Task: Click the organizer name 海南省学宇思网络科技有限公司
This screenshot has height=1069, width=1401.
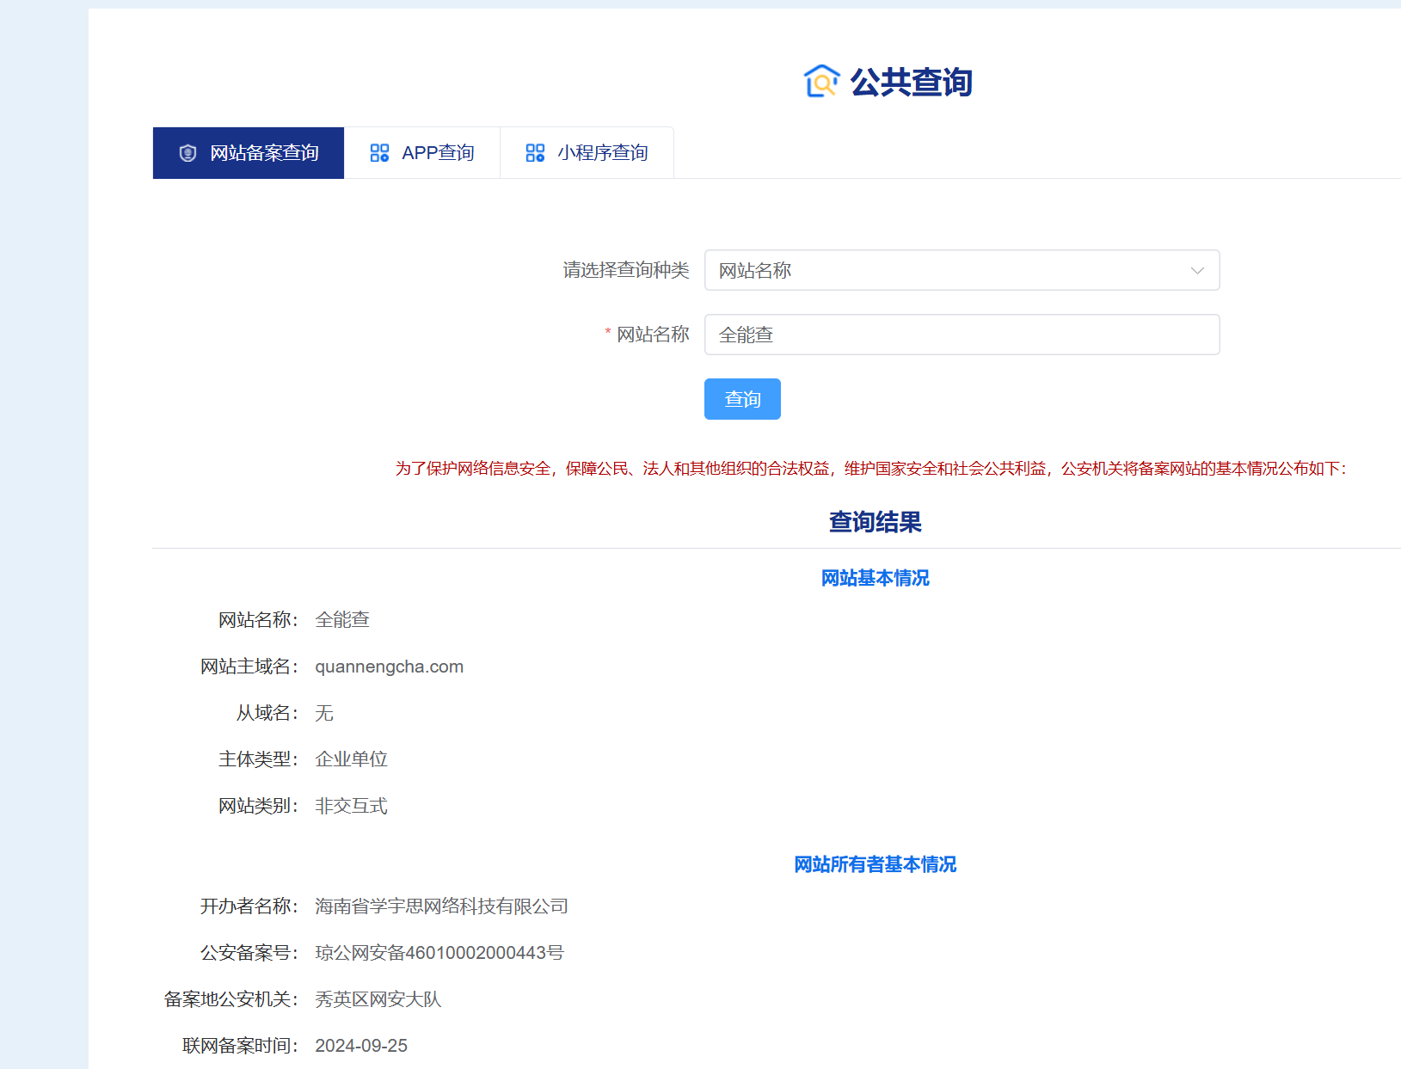Action: tap(441, 906)
